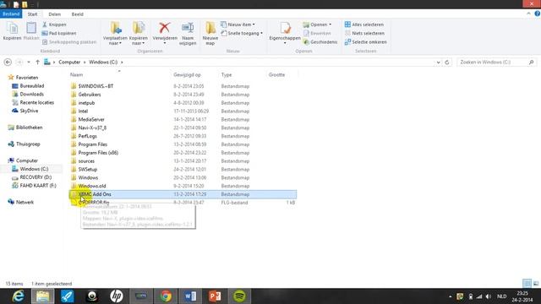Choose Pad kopiëren in the ribbon

point(59,33)
